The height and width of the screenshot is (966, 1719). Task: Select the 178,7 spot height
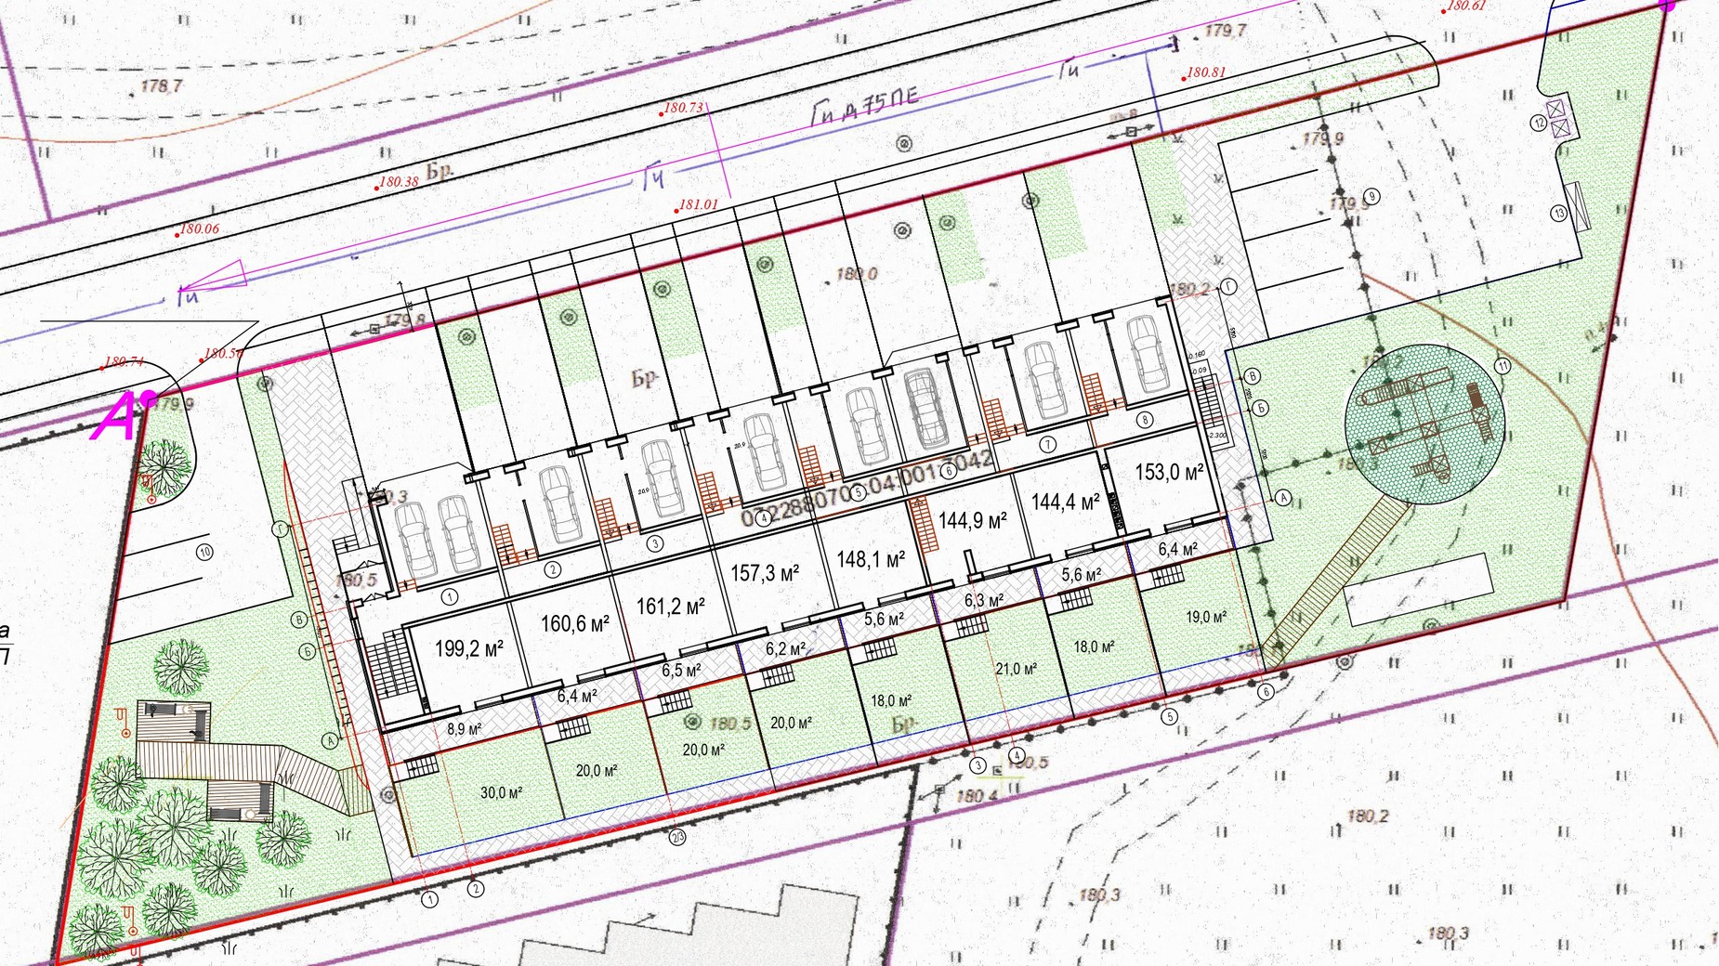pos(162,86)
